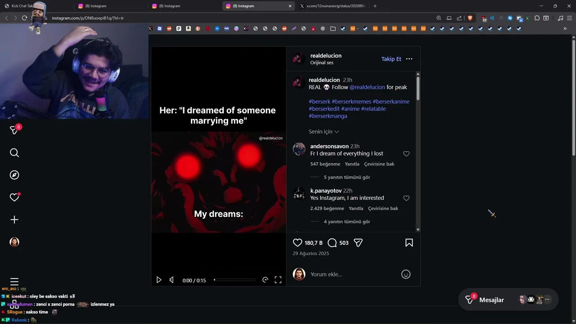Click 'Orijinal ses' audio link
The width and height of the screenshot is (576, 324).
322,63
